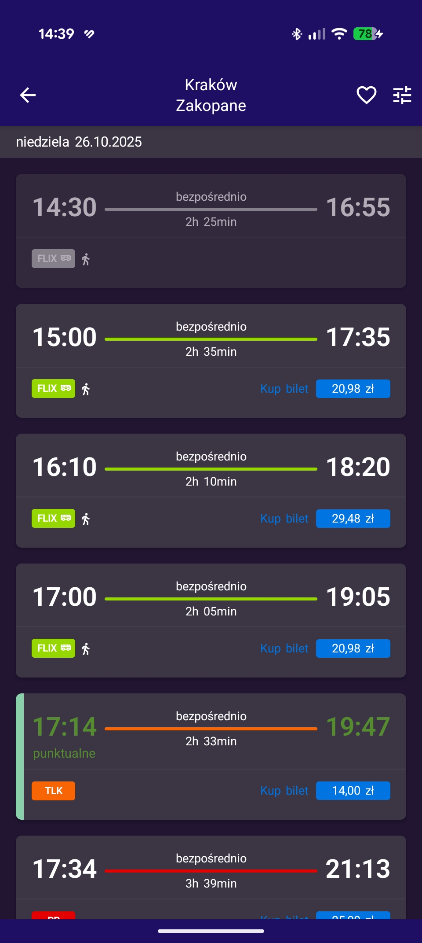Tap the back arrow icon

click(28, 95)
